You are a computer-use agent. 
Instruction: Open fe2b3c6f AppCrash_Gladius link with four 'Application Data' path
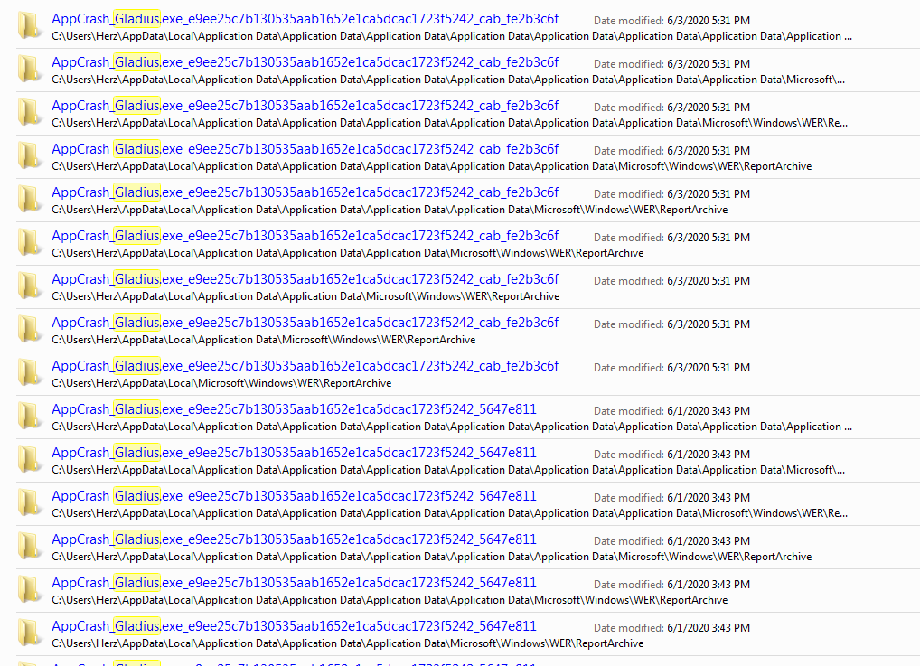click(305, 192)
